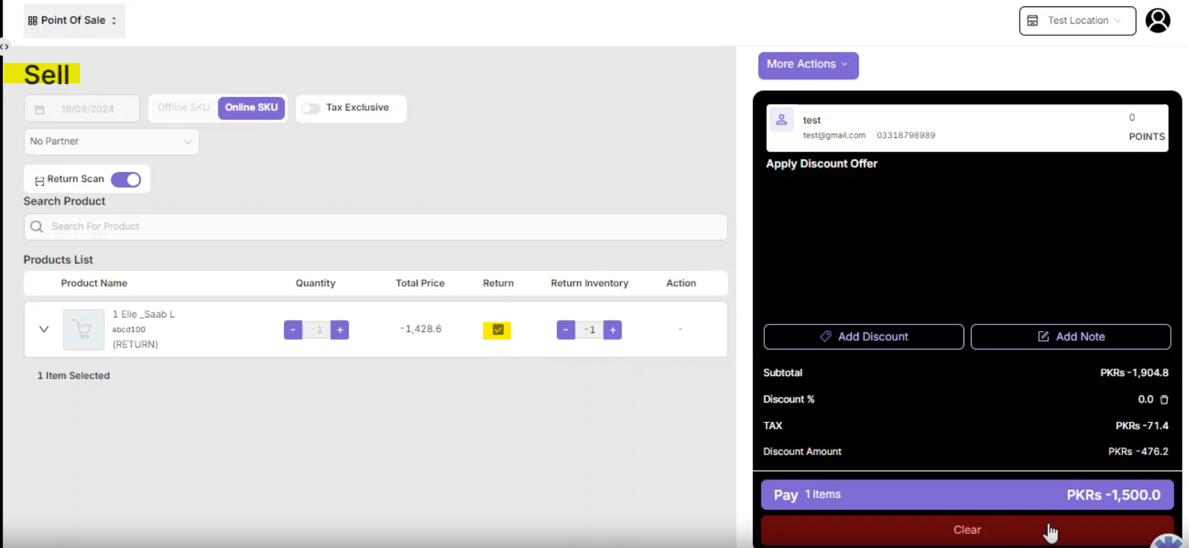Open the Test Location selector
1189x548 pixels.
pyautogui.click(x=1077, y=21)
